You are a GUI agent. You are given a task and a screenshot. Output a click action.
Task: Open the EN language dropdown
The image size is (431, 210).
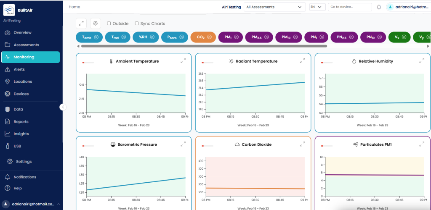pos(317,7)
